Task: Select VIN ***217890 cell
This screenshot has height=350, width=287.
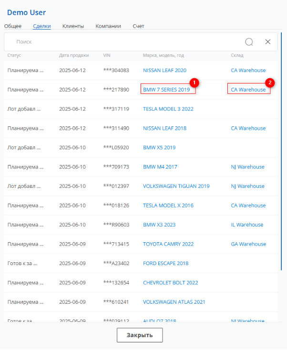Action: [116, 90]
